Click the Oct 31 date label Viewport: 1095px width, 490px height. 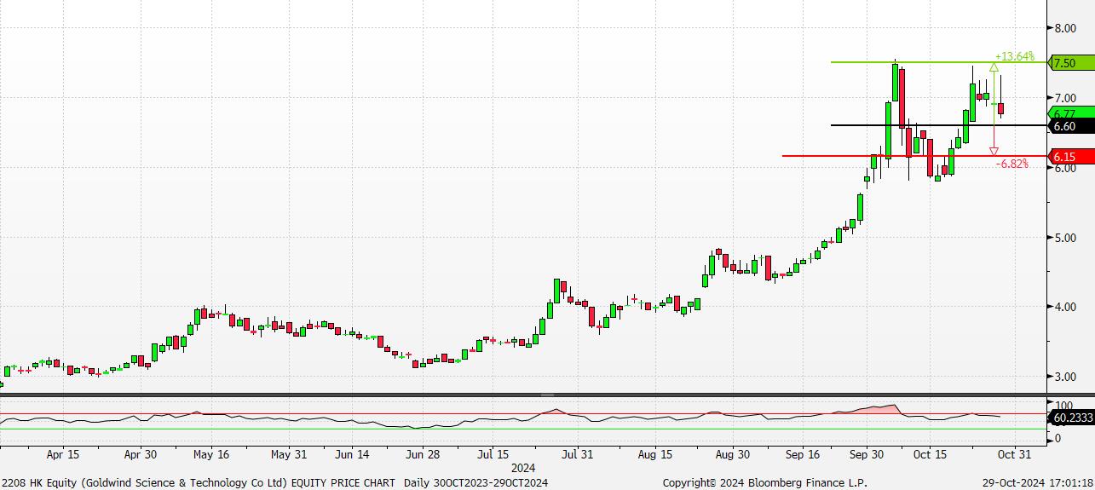(x=1014, y=455)
